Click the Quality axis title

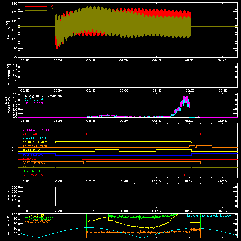8,196
